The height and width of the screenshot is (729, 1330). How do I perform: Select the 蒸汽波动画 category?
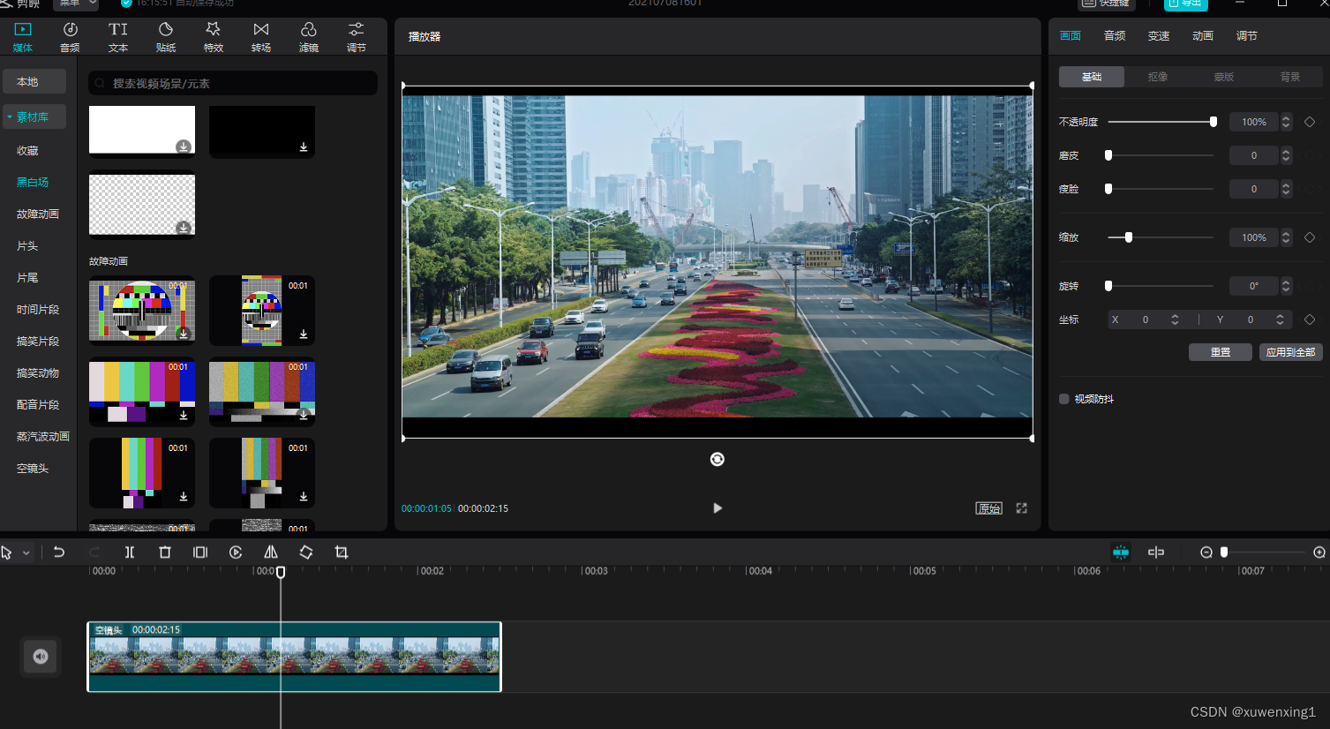(x=43, y=437)
